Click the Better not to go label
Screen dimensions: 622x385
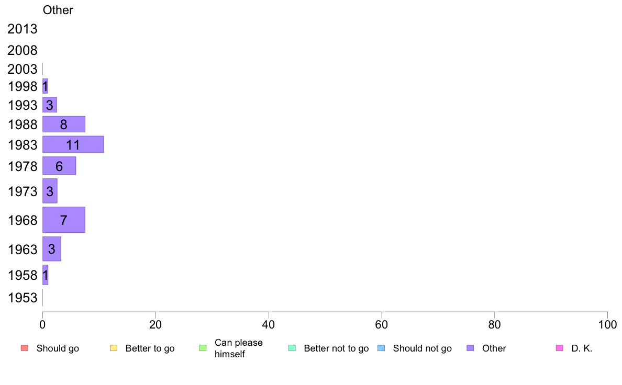(336, 348)
